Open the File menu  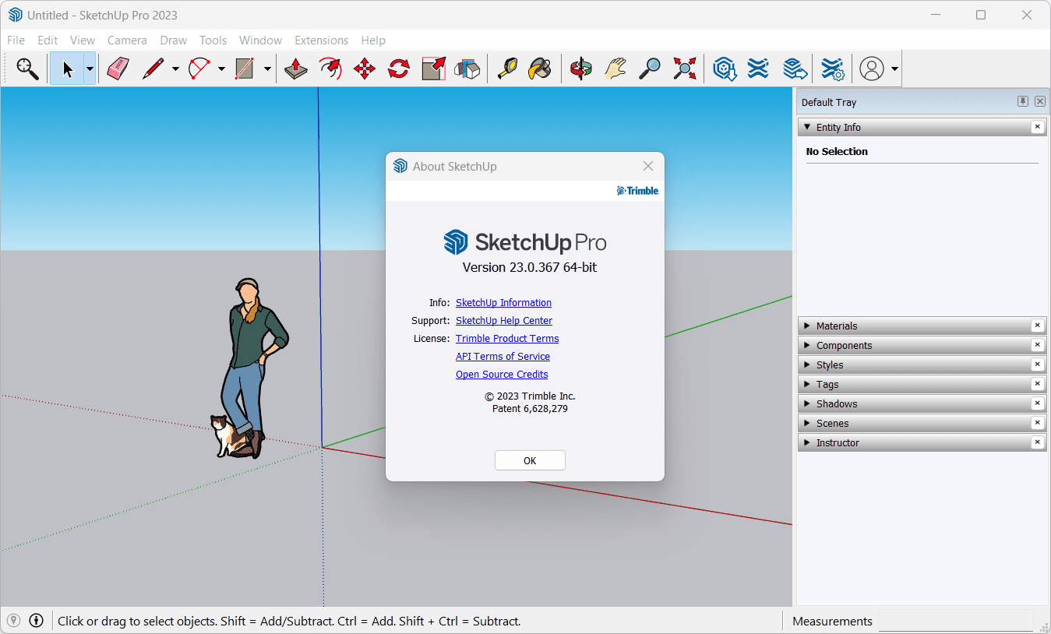pos(16,40)
